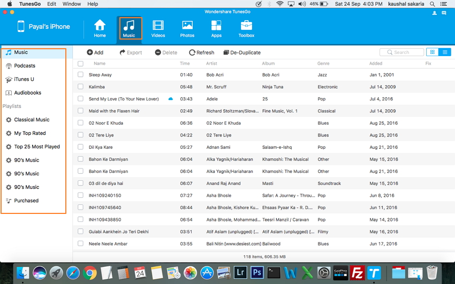Click the feedback chat icon in title bar
This screenshot has height=284, width=455.
(444, 13)
